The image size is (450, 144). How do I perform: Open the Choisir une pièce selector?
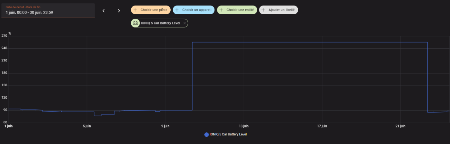tap(151, 10)
